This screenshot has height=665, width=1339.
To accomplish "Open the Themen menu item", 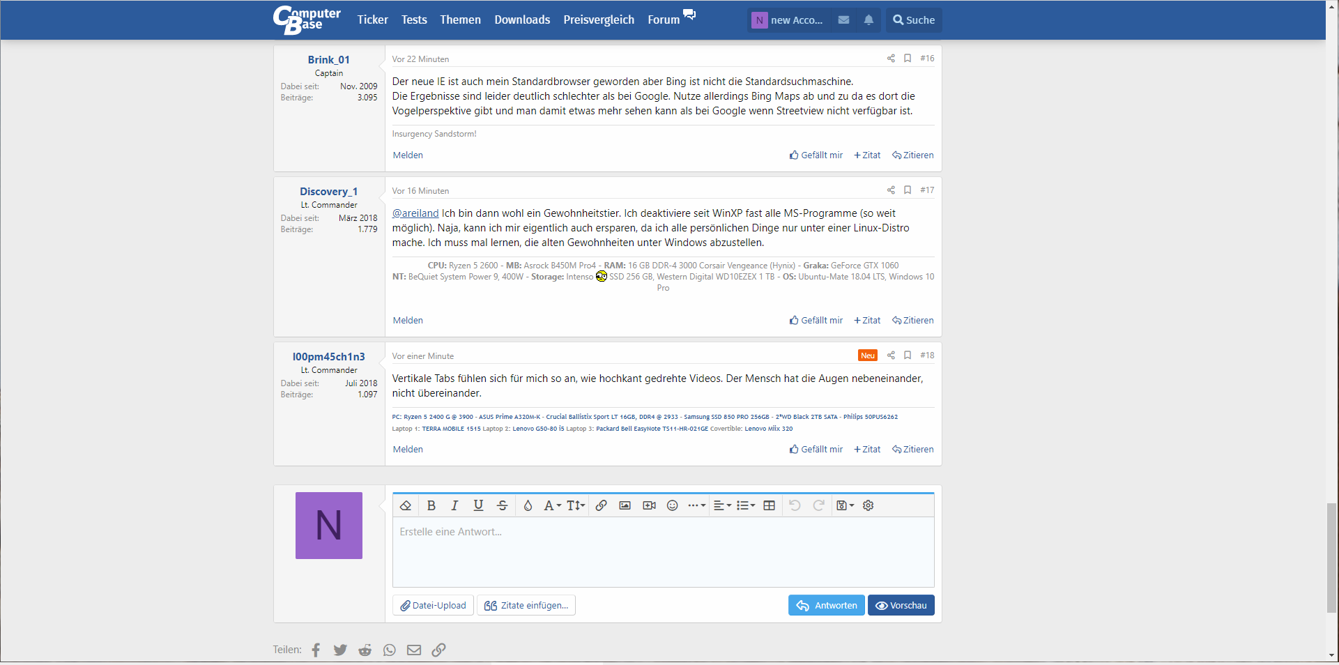I will (460, 20).
